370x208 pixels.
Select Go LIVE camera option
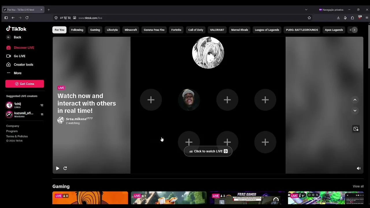(x=16, y=56)
